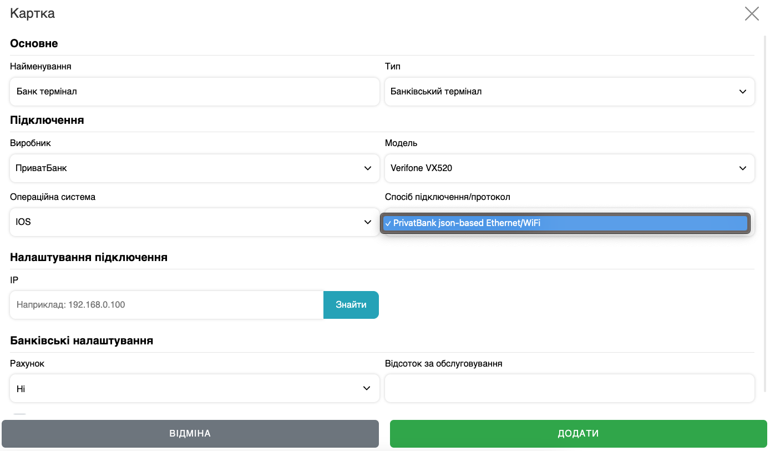Click the Найменування field label
Viewport: 770px width, 451px height.
(40, 67)
